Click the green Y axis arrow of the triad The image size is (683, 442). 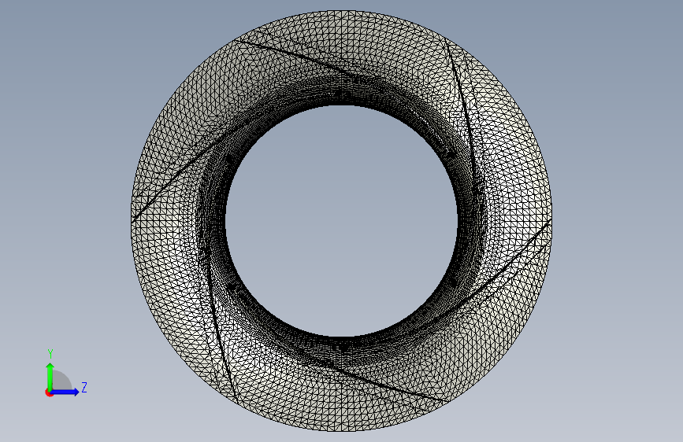click(50, 376)
